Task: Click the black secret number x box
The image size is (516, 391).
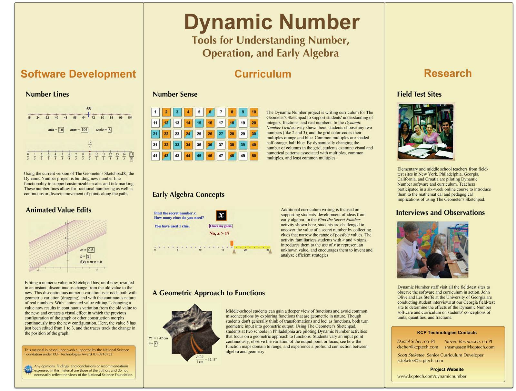Action: tap(221, 215)
